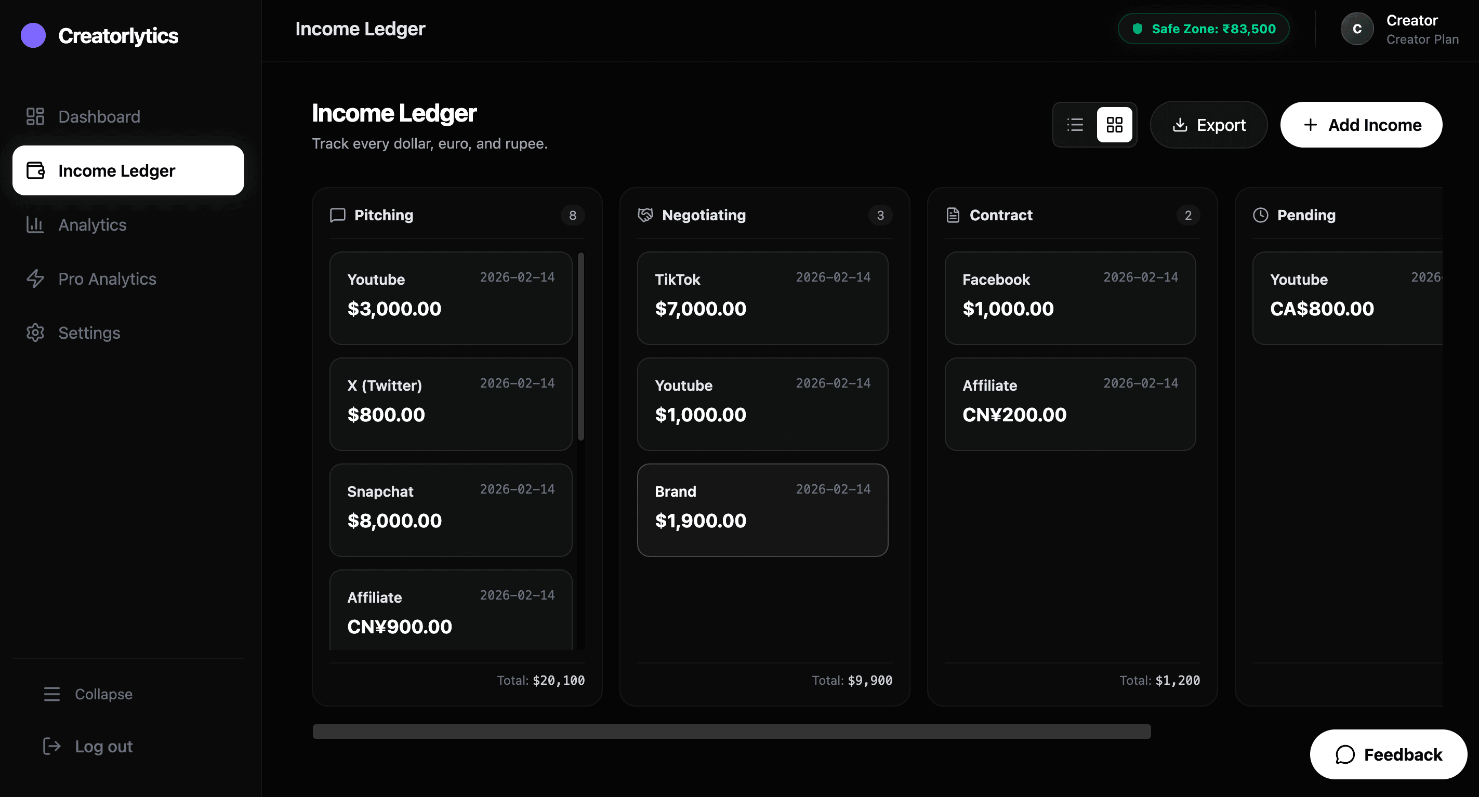Click the Creator profile avatar
Screen dimensions: 1479x797
pyautogui.click(x=1357, y=28)
